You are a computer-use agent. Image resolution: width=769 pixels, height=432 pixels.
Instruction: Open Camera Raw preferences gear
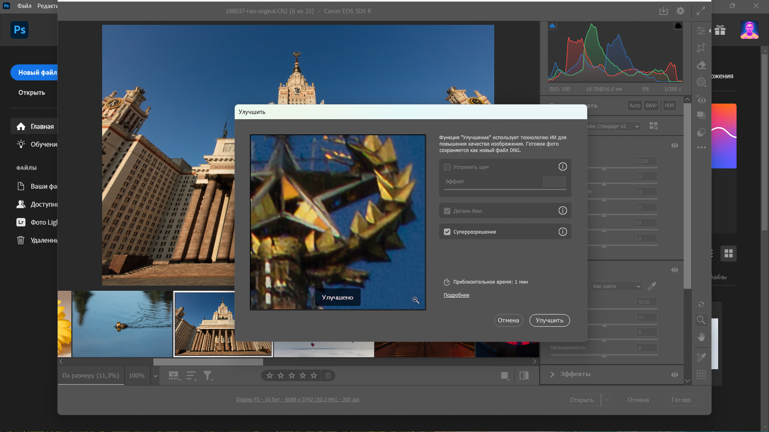click(680, 11)
